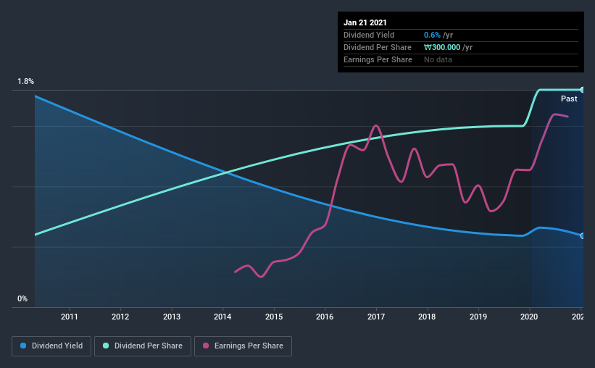The height and width of the screenshot is (368, 595).
Task: Click the 2011 x-axis label
Action: click(x=69, y=317)
